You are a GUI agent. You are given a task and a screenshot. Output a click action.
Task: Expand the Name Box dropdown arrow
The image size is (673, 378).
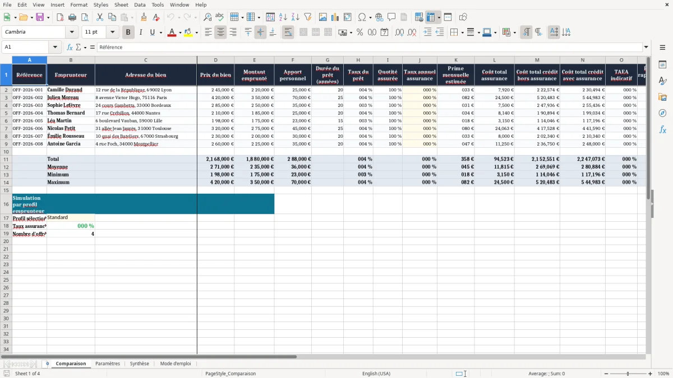coord(55,47)
